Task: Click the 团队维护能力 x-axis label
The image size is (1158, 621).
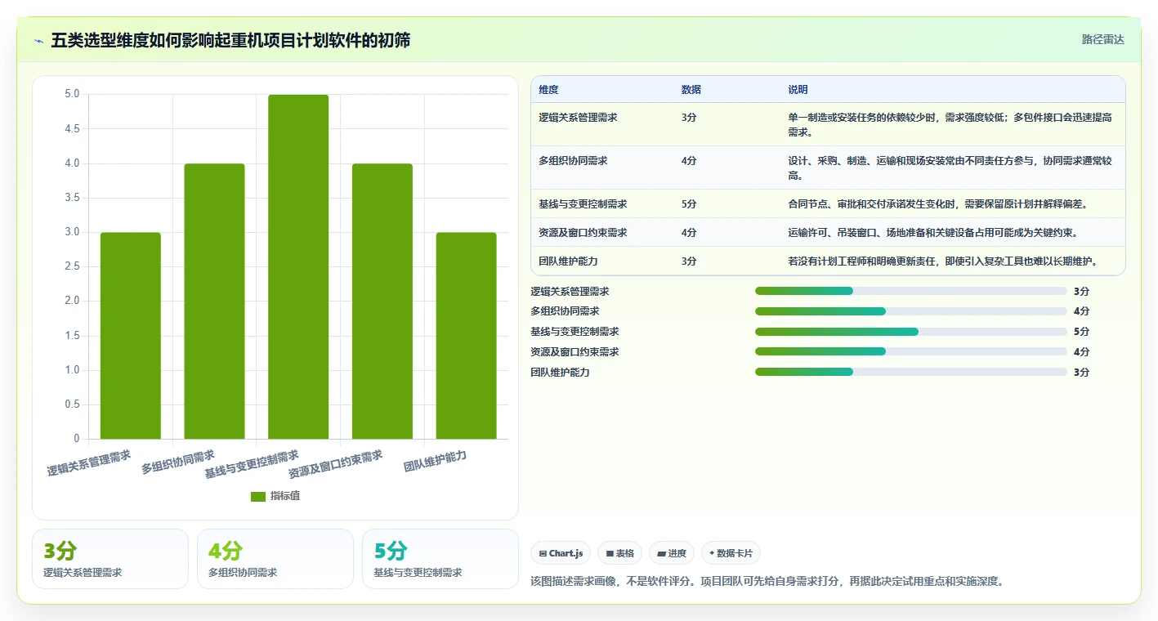Action: pyautogui.click(x=436, y=462)
